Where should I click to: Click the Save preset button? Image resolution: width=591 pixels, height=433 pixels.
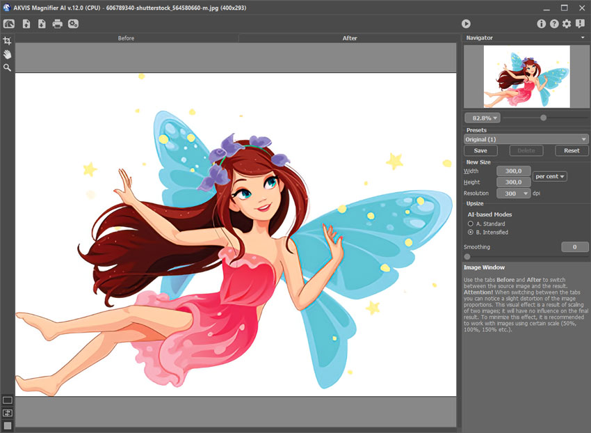[480, 150]
